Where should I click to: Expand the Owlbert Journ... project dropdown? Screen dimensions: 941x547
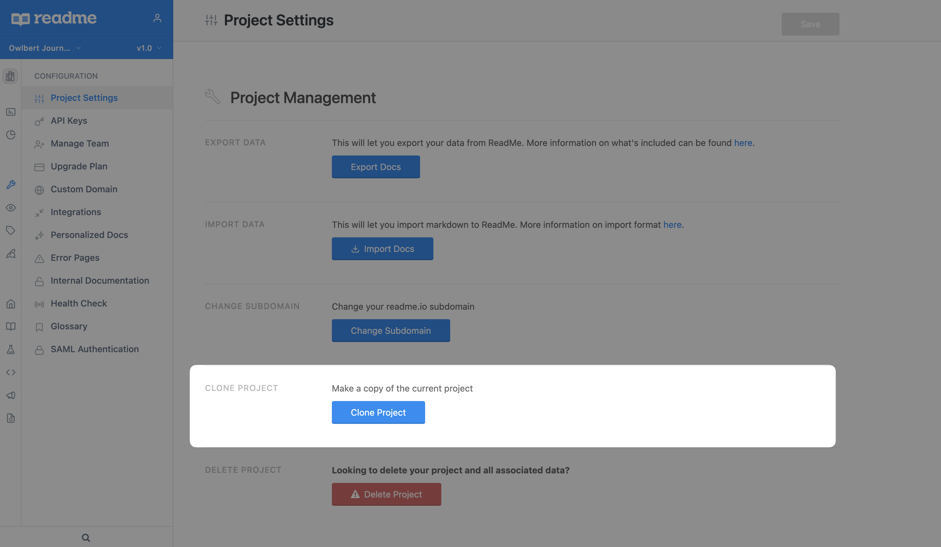click(x=45, y=48)
